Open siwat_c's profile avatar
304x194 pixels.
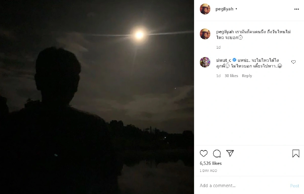coord(205,62)
